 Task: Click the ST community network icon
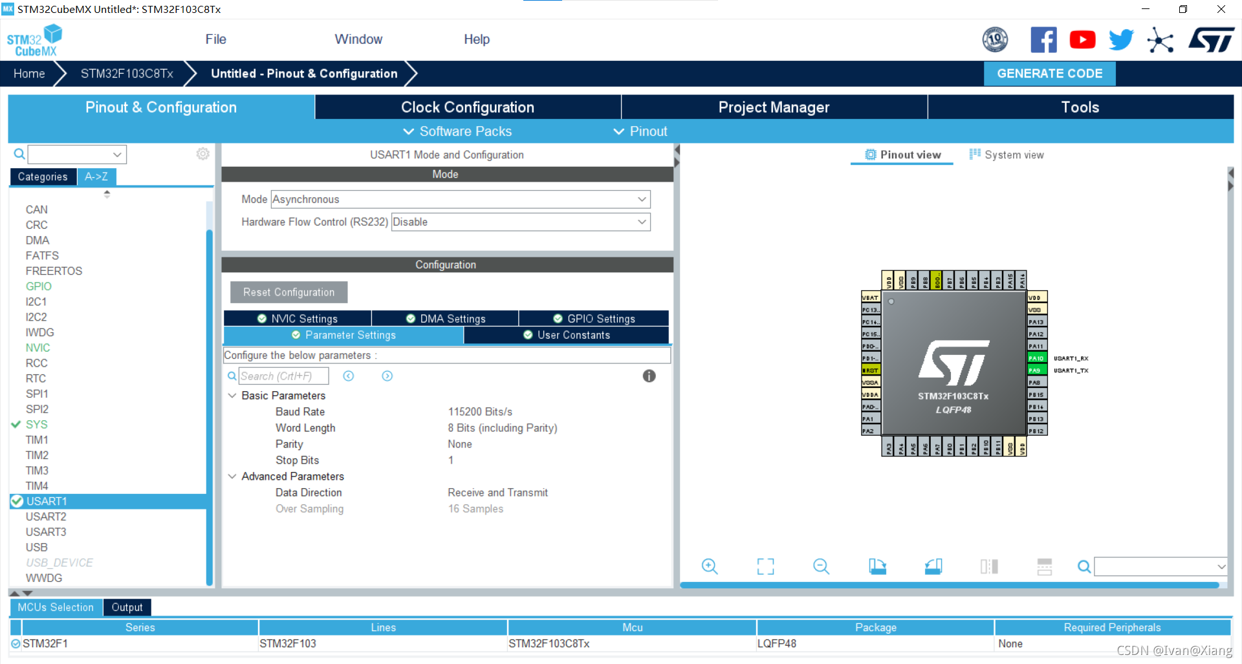coord(1160,40)
